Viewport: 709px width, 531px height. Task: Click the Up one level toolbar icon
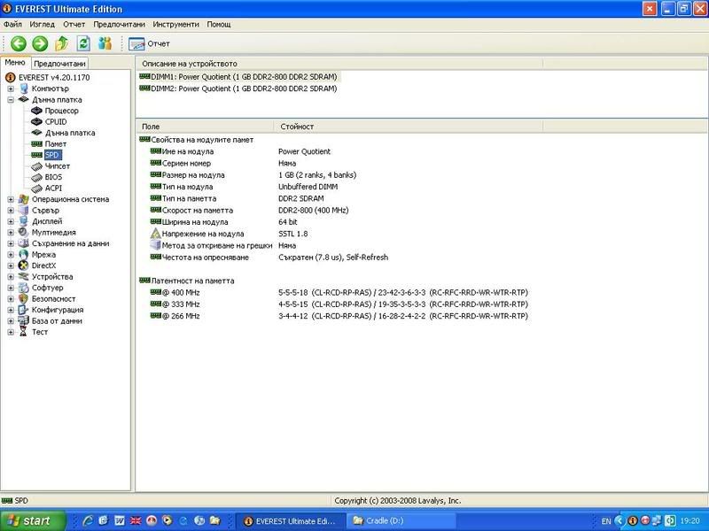(62, 43)
